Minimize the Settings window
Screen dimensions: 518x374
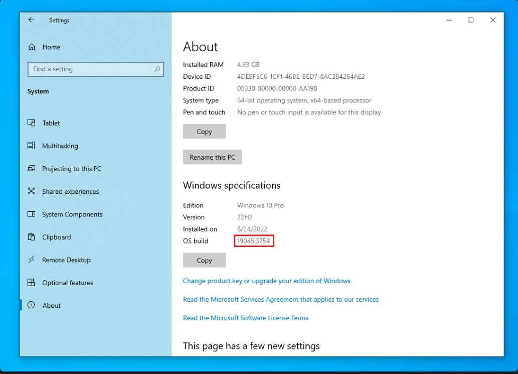(449, 20)
